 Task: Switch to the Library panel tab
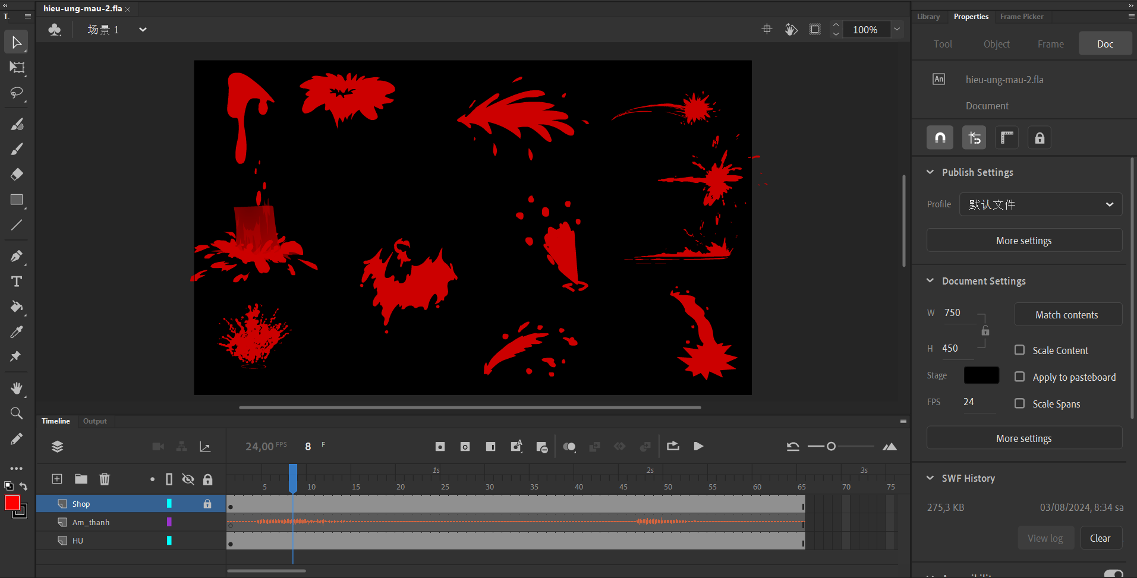[x=928, y=17]
